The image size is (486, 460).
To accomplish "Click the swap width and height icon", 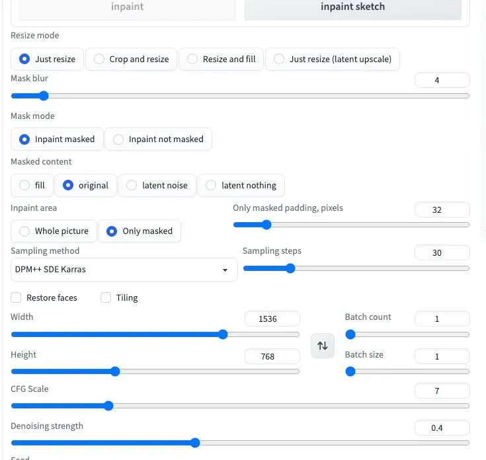I will (x=323, y=346).
